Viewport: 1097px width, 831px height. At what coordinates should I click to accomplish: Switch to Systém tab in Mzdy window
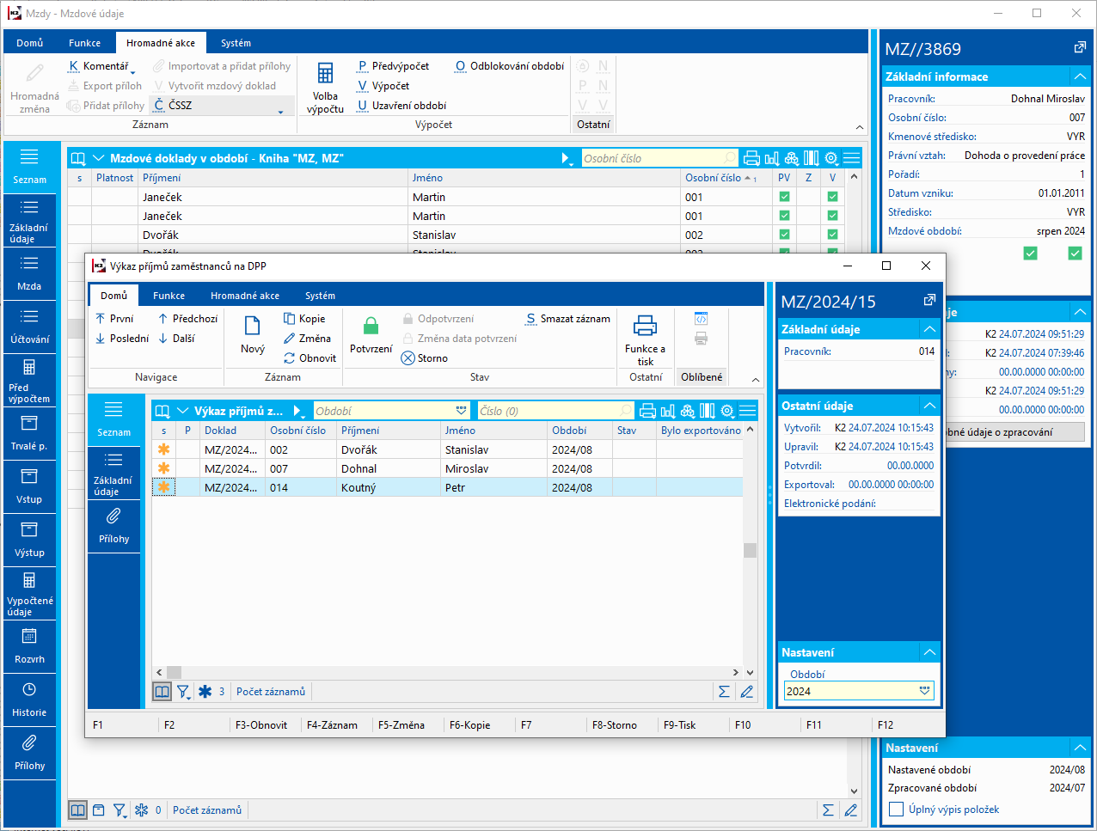[x=236, y=43]
